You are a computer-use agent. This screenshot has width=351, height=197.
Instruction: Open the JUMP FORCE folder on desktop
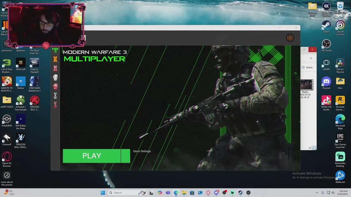pyautogui.click(x=7, y=102)
